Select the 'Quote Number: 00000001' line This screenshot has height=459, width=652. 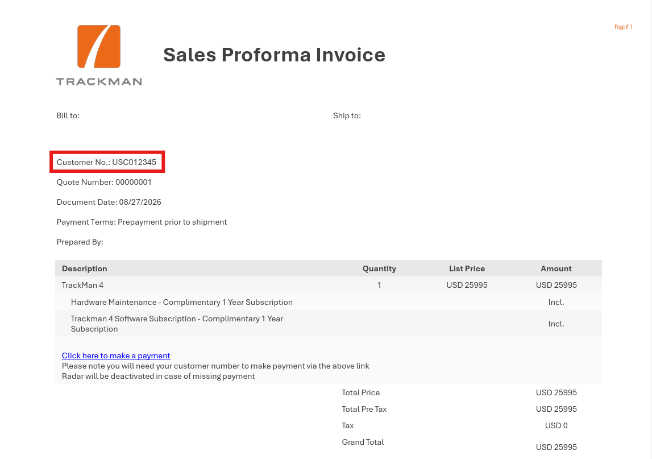pos(104,182)
